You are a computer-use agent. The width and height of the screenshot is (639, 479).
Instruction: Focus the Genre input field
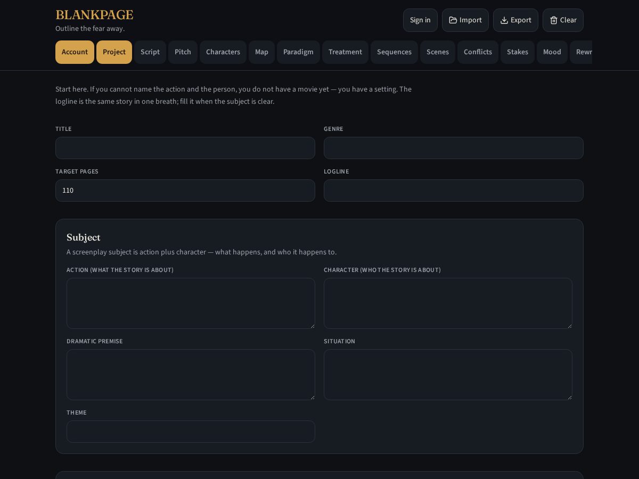[x=454, y=148]
